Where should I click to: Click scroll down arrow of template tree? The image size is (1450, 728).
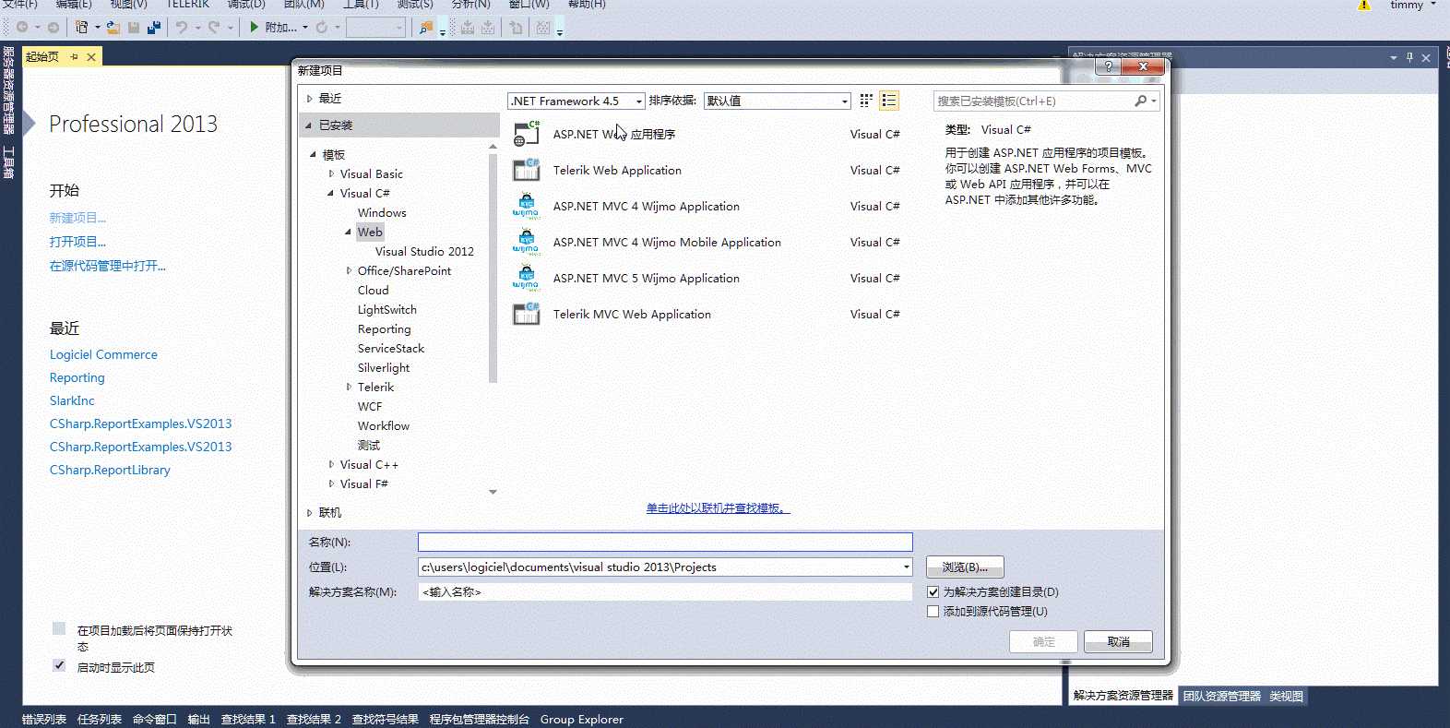point(493,492)
